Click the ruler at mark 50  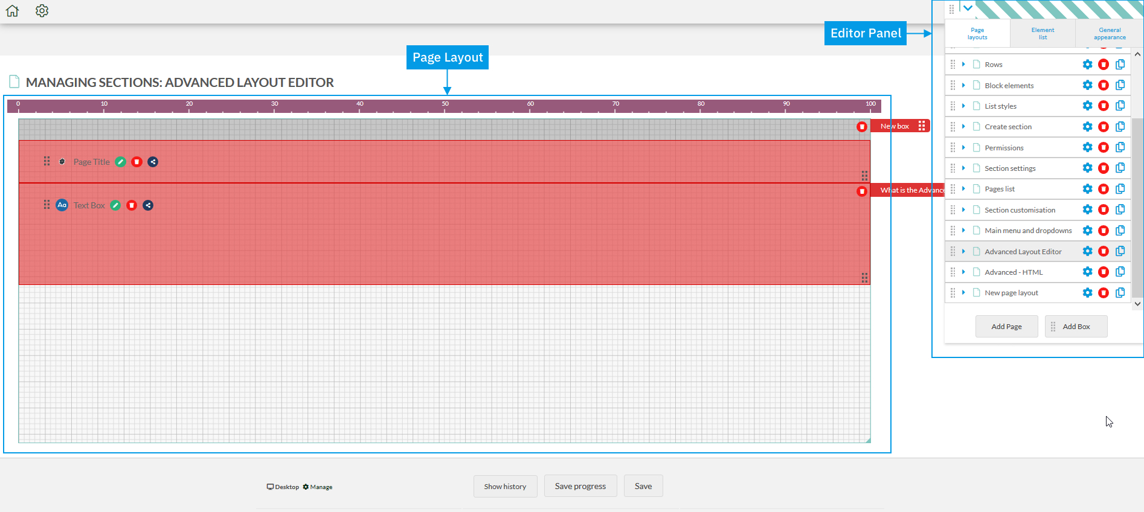point(445,106)
